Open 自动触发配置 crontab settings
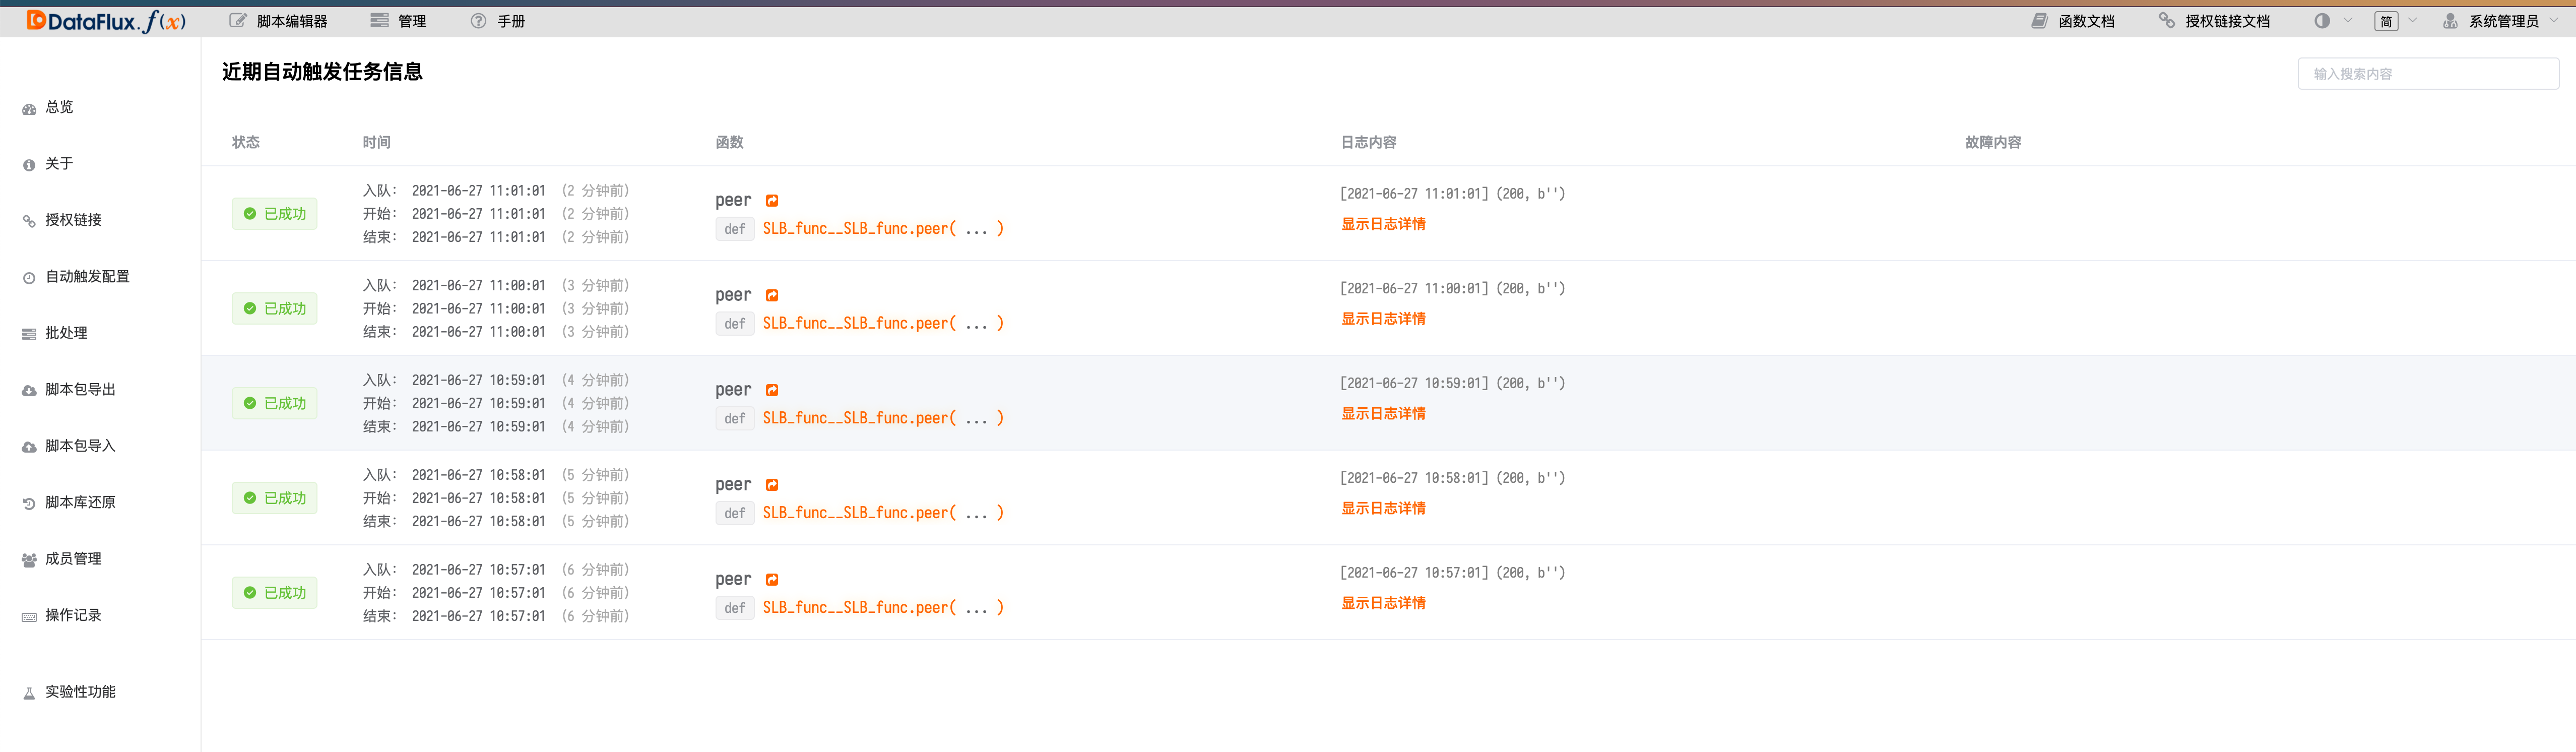 [87, 277]
